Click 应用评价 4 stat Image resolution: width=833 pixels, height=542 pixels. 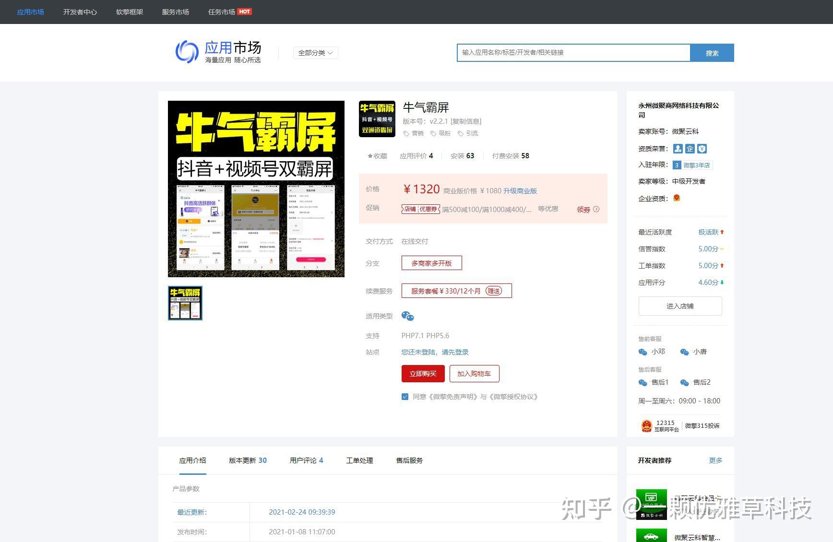pos(416,156)
